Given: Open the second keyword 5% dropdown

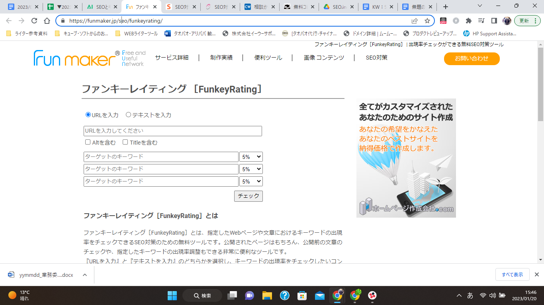Looking at the screenshot, I should [251, 169].
